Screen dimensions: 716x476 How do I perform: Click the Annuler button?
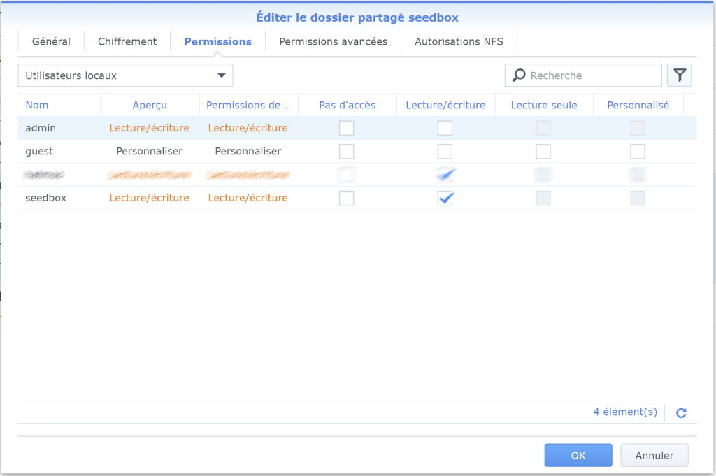click(654, 455)
